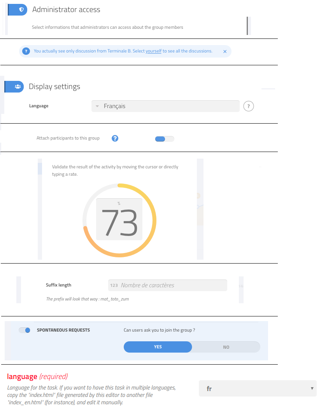Click the Display settings group icon

[18, 87]
